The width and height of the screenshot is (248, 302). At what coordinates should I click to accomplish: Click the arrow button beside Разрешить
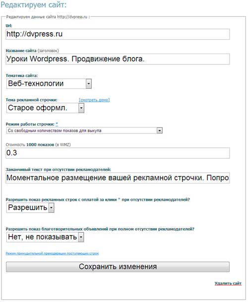[x=51, y=208]
